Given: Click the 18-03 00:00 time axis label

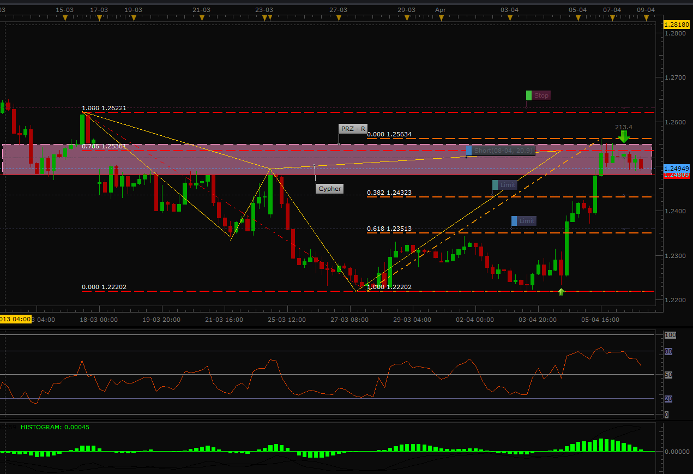Looking at the screenshot, I should (x=98, y=320).
